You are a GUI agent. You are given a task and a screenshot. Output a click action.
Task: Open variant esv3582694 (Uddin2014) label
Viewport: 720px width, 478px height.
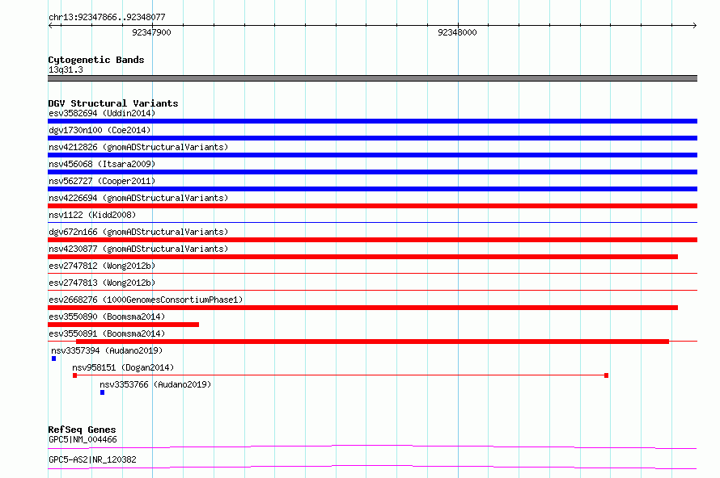(x=102, y=113)
